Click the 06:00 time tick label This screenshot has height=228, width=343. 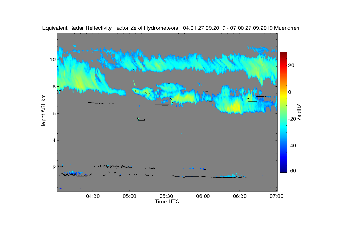(203, 196)
